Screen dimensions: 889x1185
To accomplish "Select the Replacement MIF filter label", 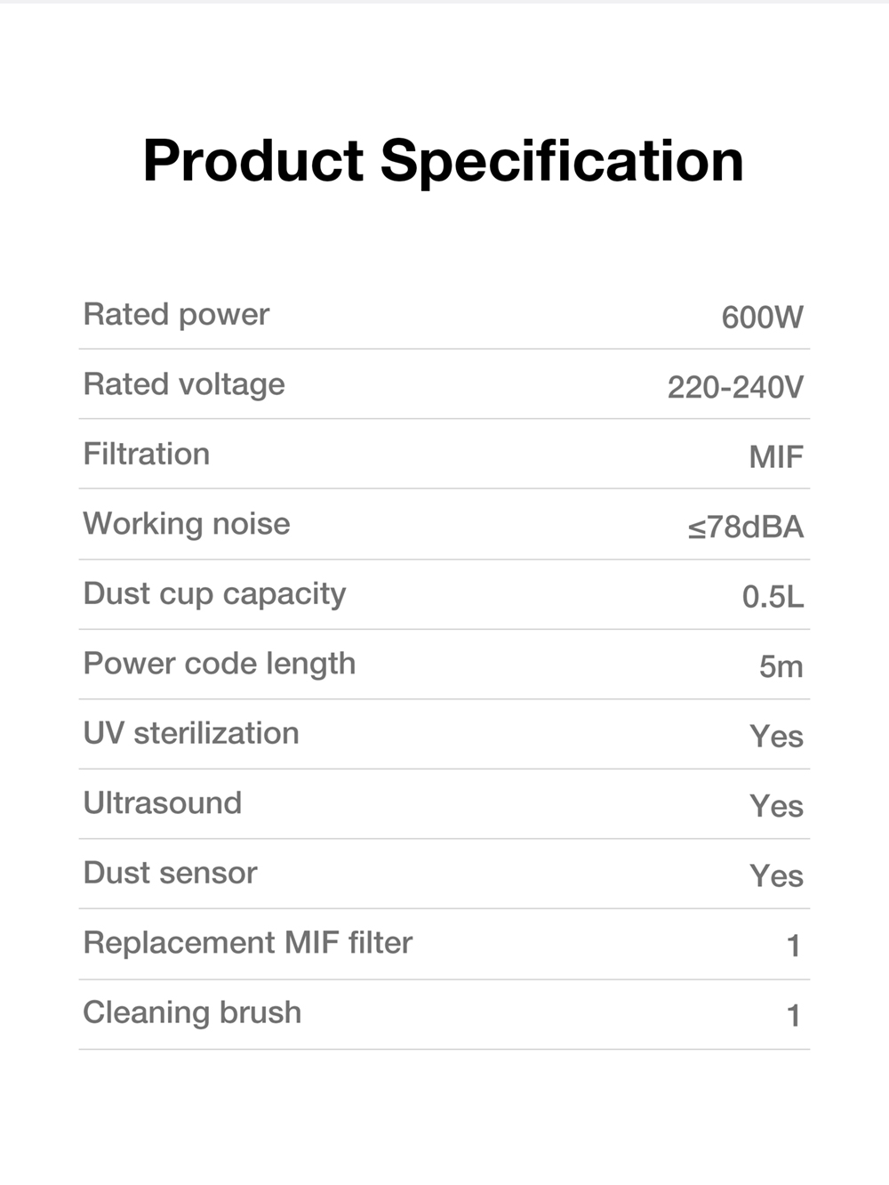I will point(248,942).
